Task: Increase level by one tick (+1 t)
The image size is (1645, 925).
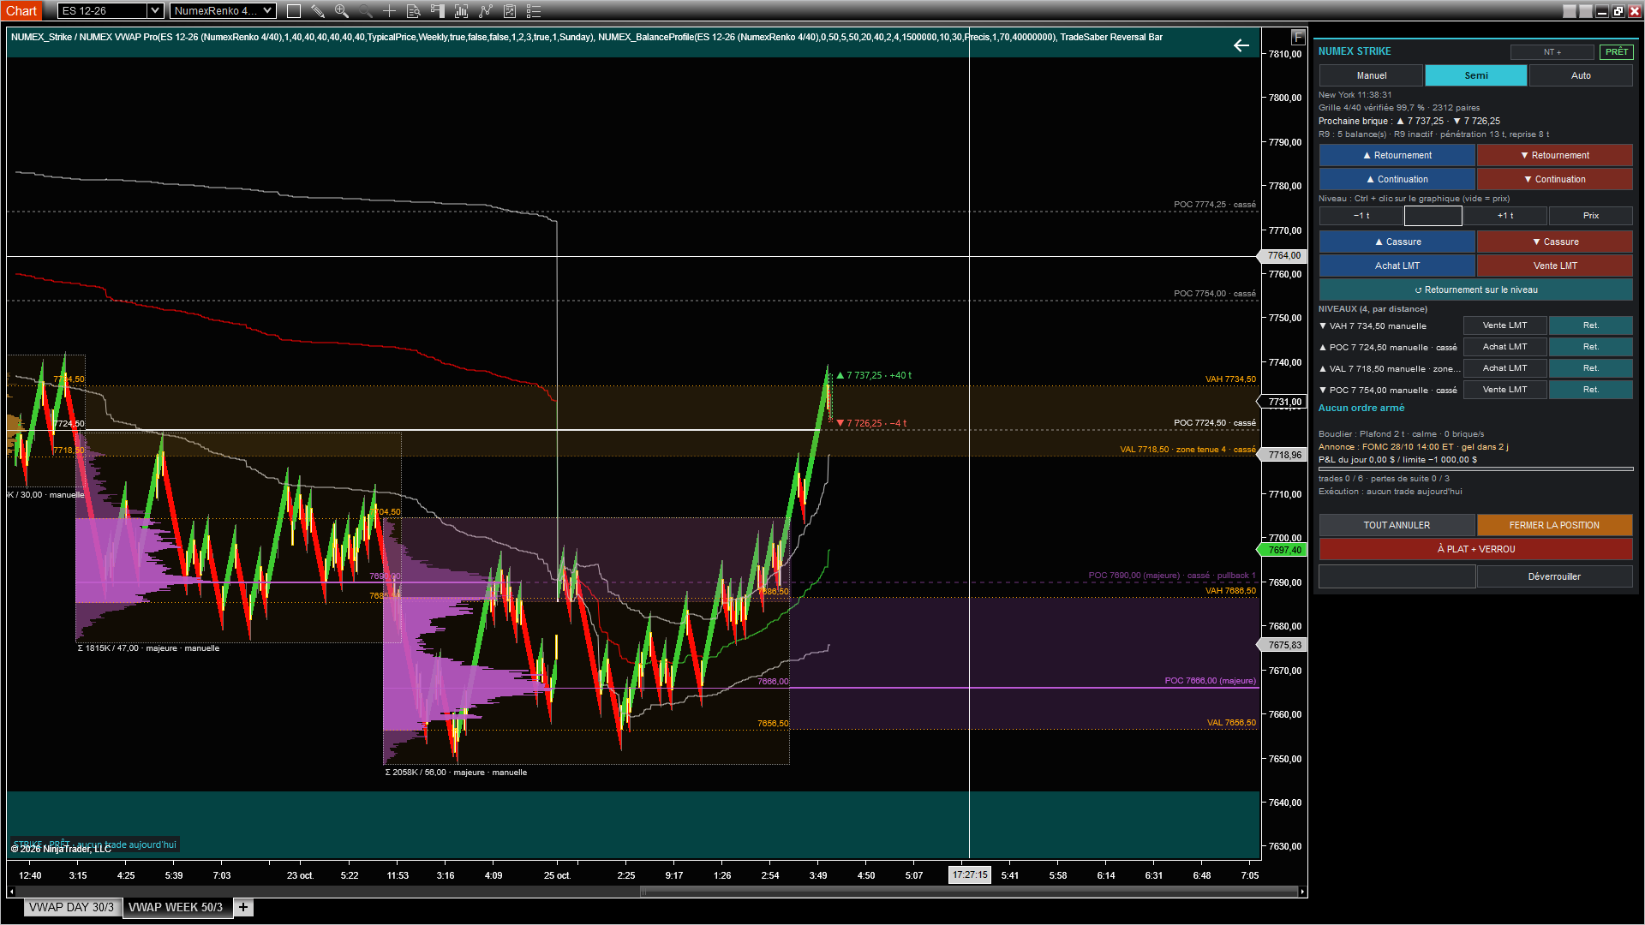Action: point(1505,216)
